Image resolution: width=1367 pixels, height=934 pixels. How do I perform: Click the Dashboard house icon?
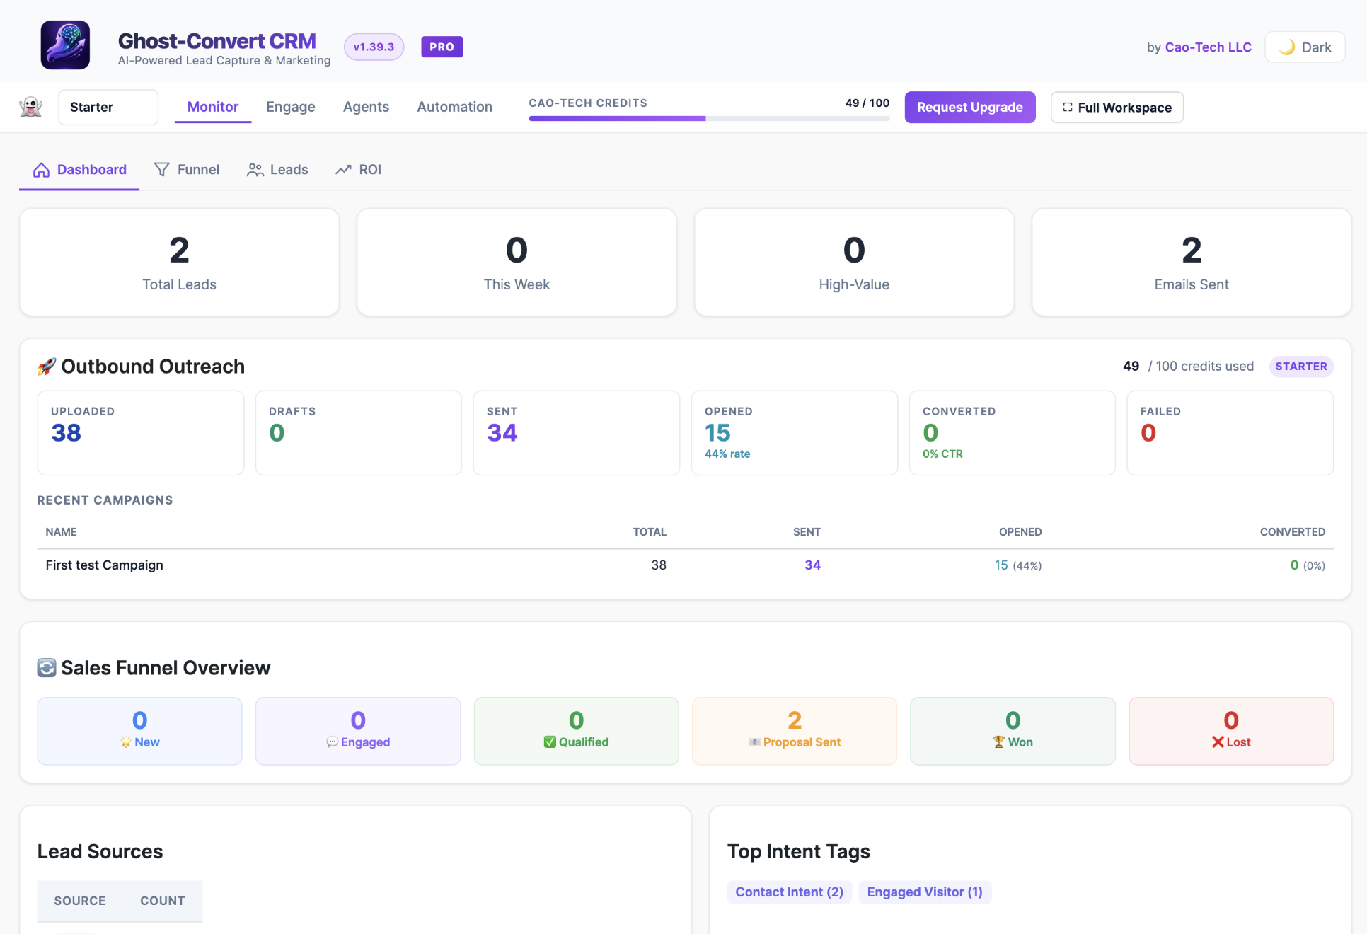[42, 170]
